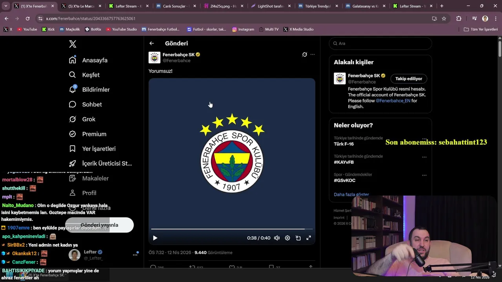Open the X logo home icon
Image resolution: width=502 pixels, height=282 pixels.
pos(73,44)
